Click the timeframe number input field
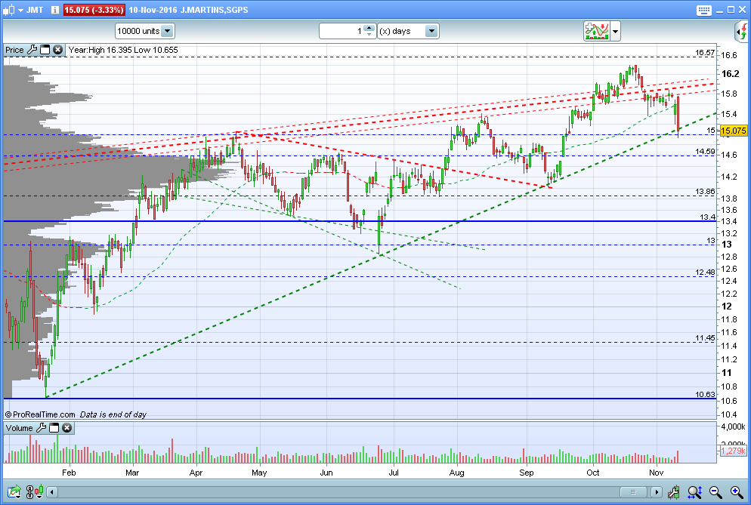Viewport: 751px width, 505px height. coord(341,31)
